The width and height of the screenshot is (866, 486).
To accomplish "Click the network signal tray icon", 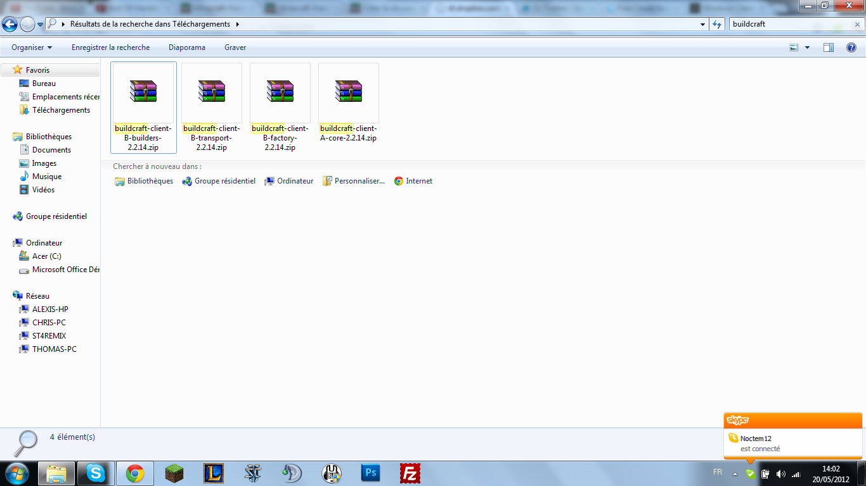I will pos(796,473).
